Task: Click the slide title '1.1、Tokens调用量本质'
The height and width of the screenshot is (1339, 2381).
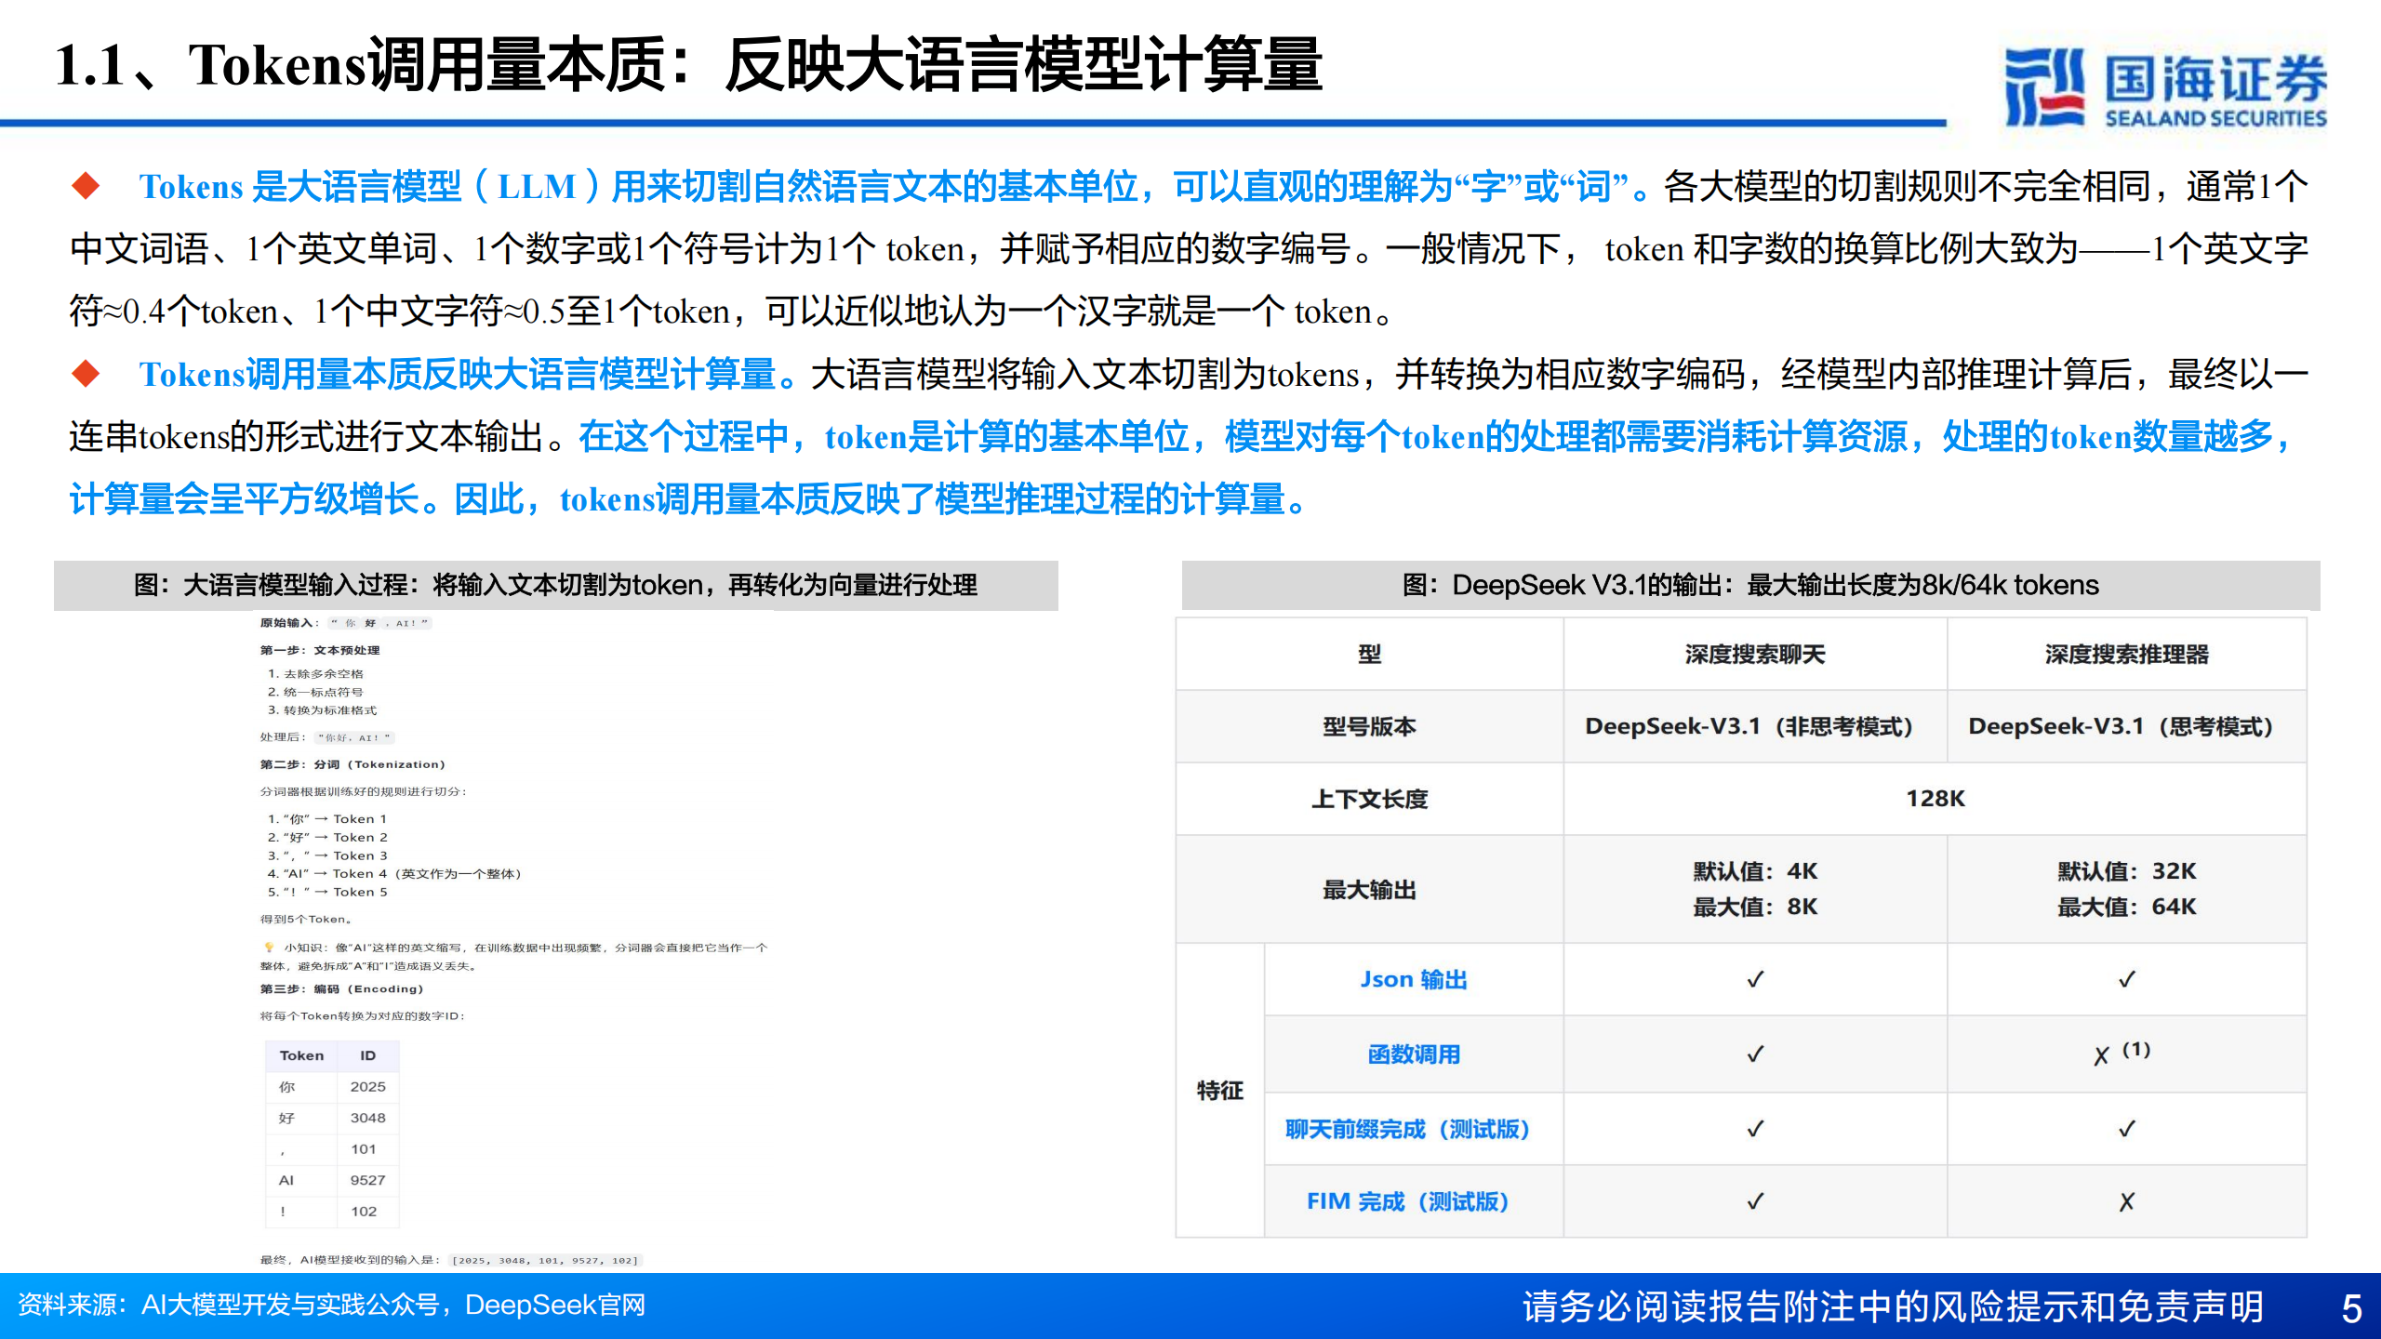Action: click(x=688, y=65)
